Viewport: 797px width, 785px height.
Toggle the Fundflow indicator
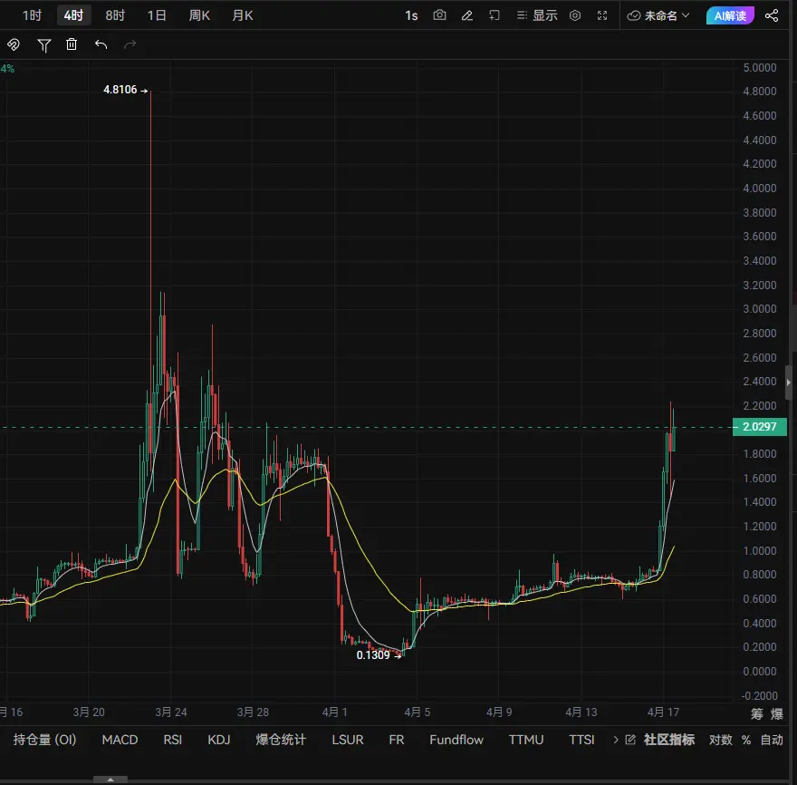[456, 739]
